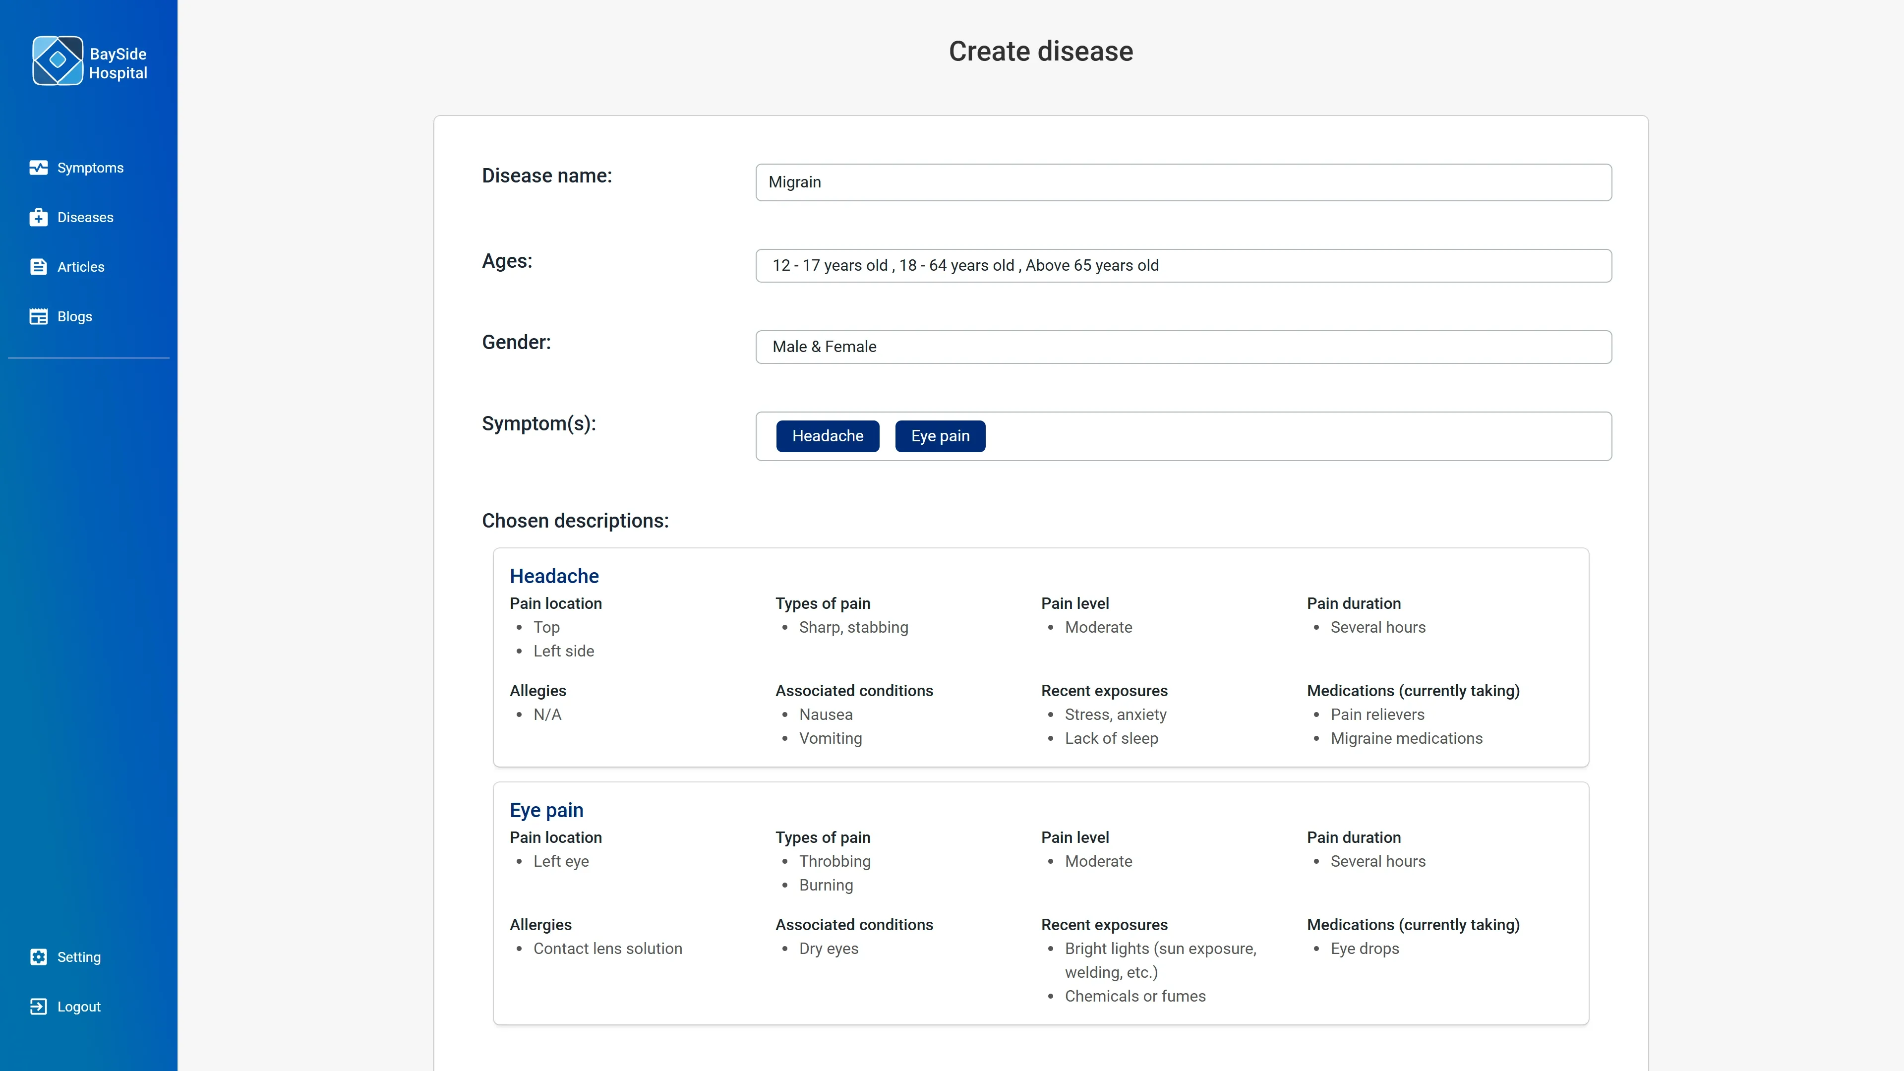Click the Setting gear icon
This screenshot has height=1071, width=1904.
[x=39, y=957]
